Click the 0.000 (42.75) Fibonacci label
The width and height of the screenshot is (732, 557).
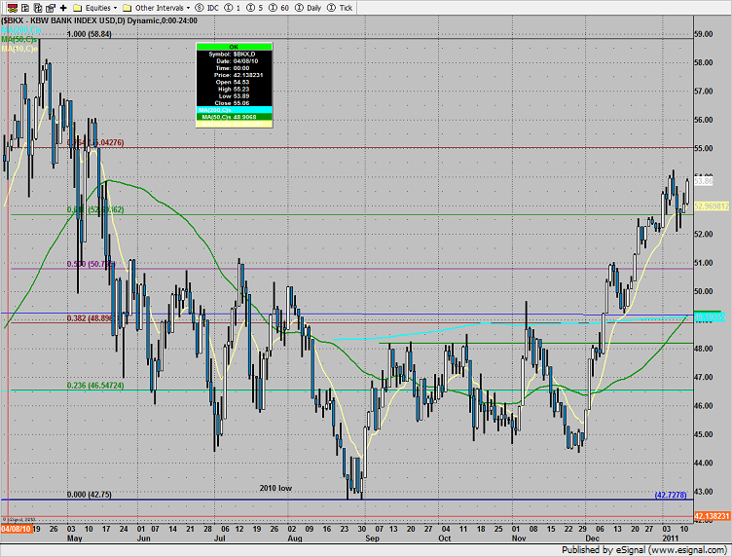90,495
